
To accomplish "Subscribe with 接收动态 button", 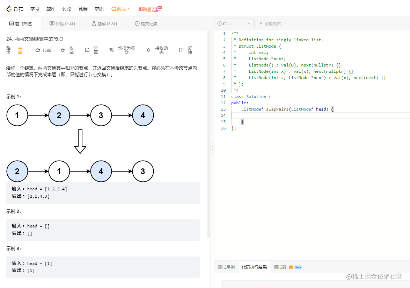I will tap(161, 50).
